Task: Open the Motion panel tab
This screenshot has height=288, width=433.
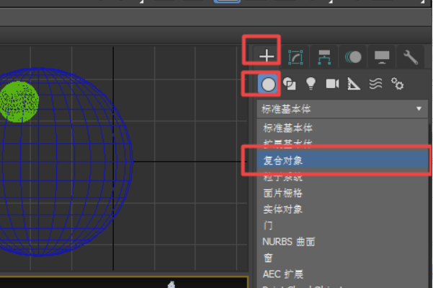Action: tap(353, 57)
